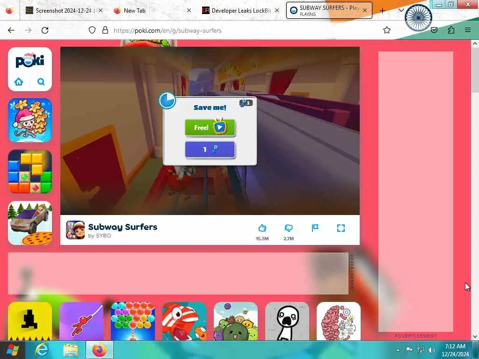Image resolution: width=479 pixels, height=359 pixels.
Task: Click the vertical page scrollbar thumb
Action: pos(475,70)
